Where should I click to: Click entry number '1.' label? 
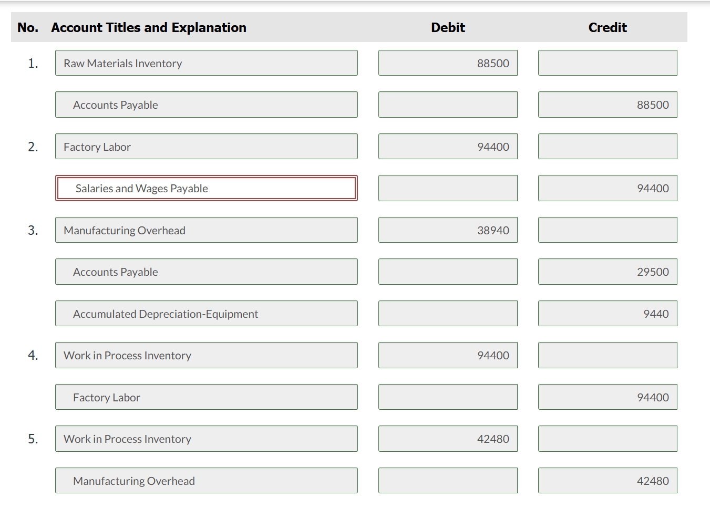[33, 63]
